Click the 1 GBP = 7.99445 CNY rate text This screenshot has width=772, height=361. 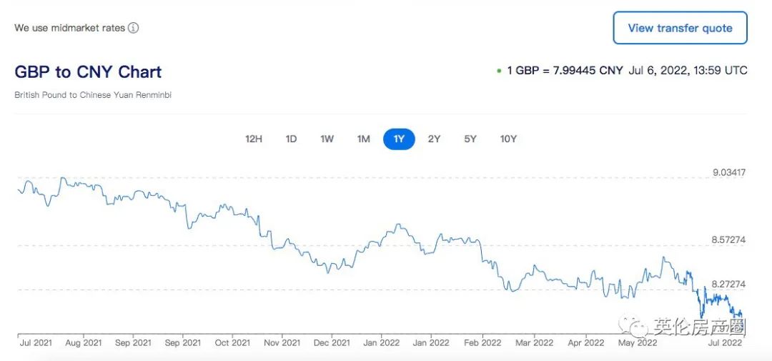(565, 71)
